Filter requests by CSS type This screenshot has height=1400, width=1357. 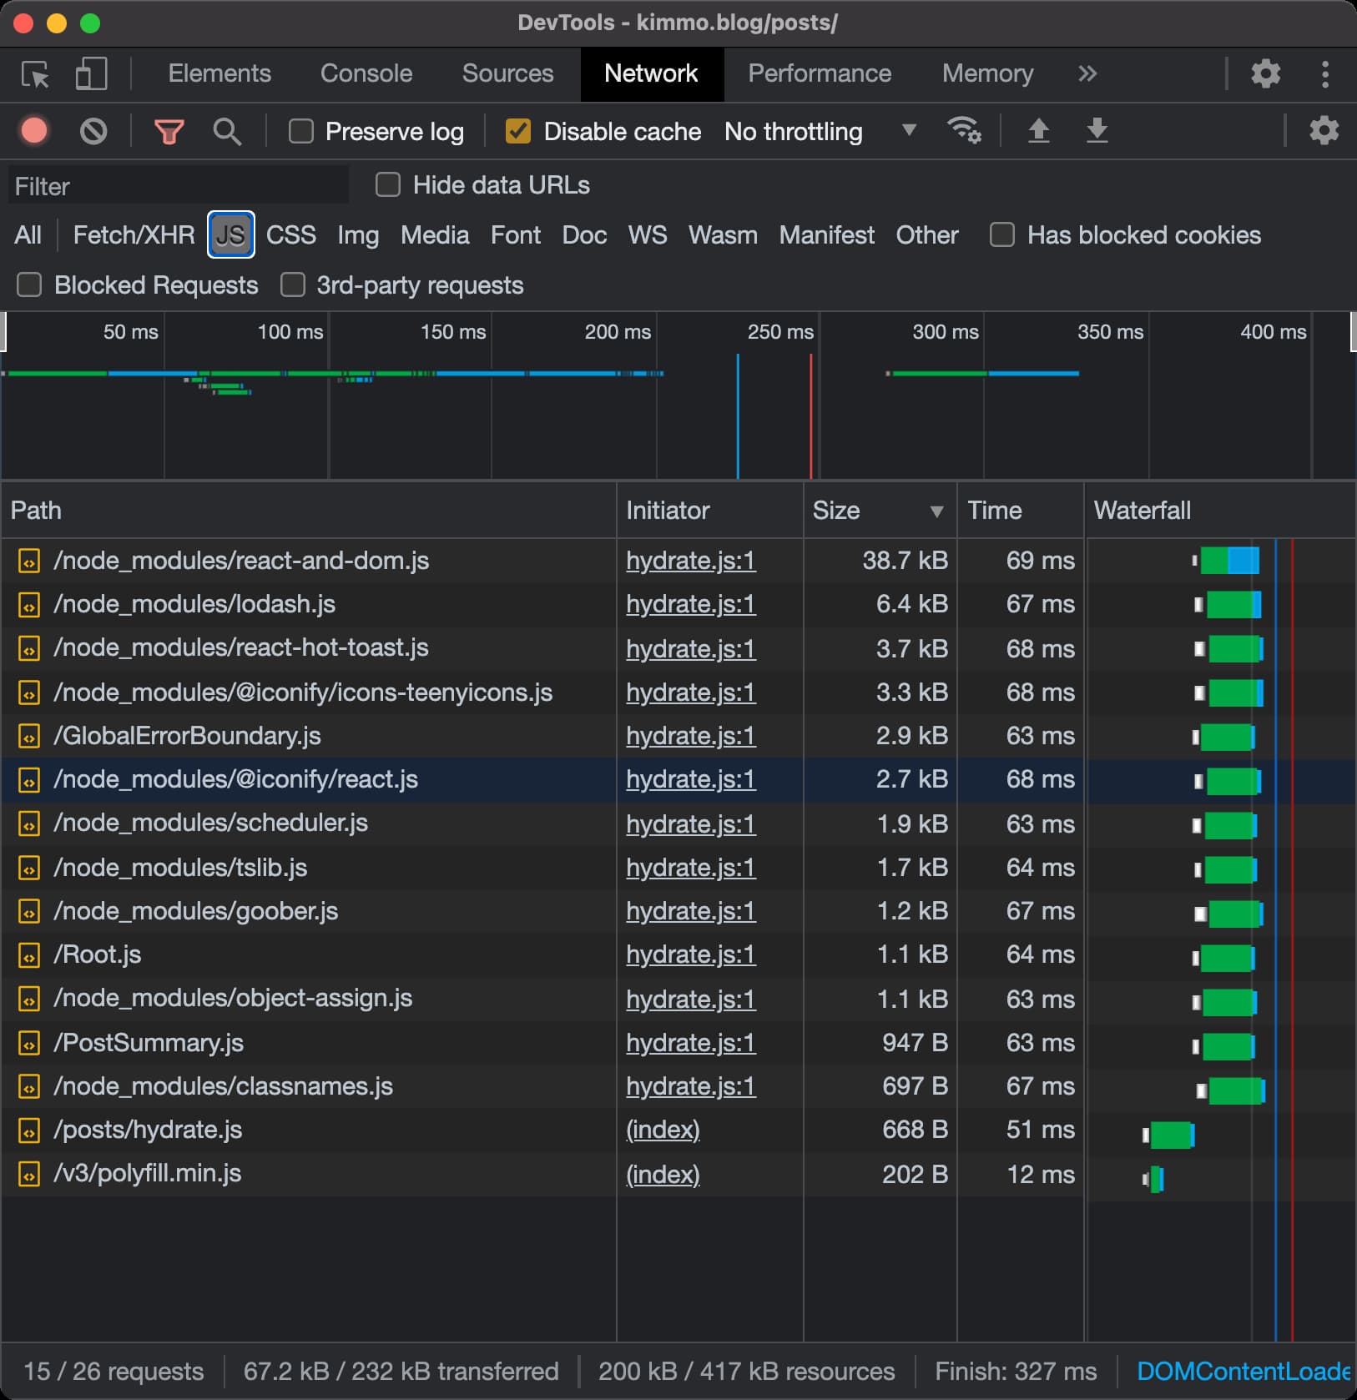(290, 235)
